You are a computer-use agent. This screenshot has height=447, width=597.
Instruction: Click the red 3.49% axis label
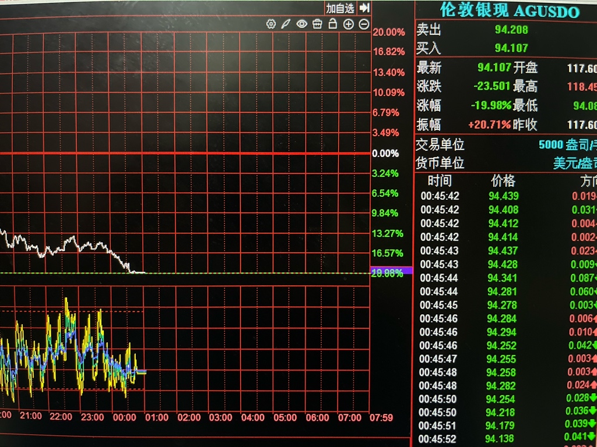coord(386,133)
